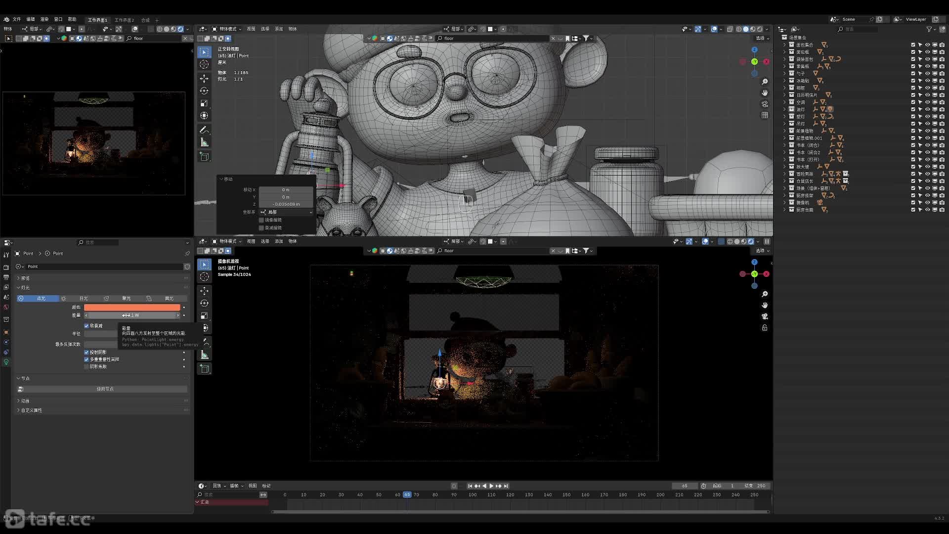Select the 日光 light type
949x534 pixels.
tap(84, 299)
